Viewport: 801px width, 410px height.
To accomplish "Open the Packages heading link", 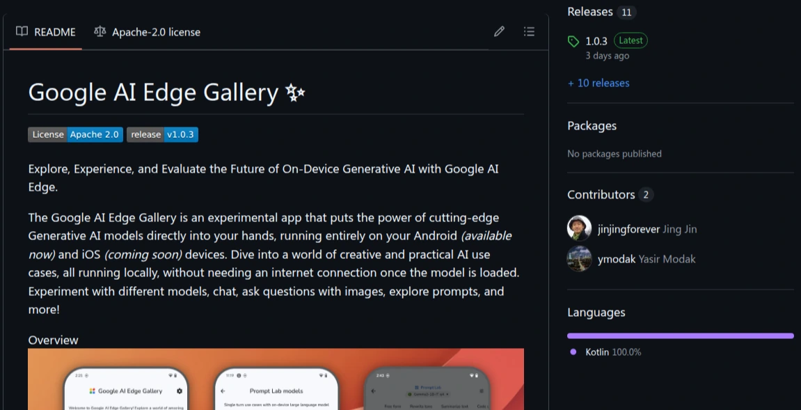I will (x=592, y=126).
